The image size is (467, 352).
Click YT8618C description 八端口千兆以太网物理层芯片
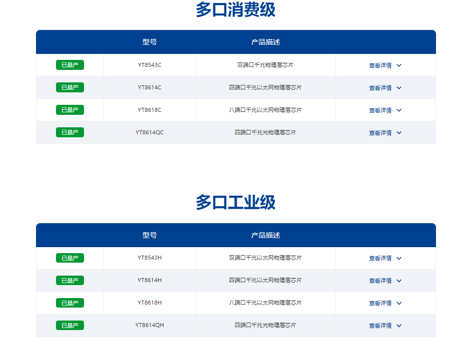(x=265, y=110)
